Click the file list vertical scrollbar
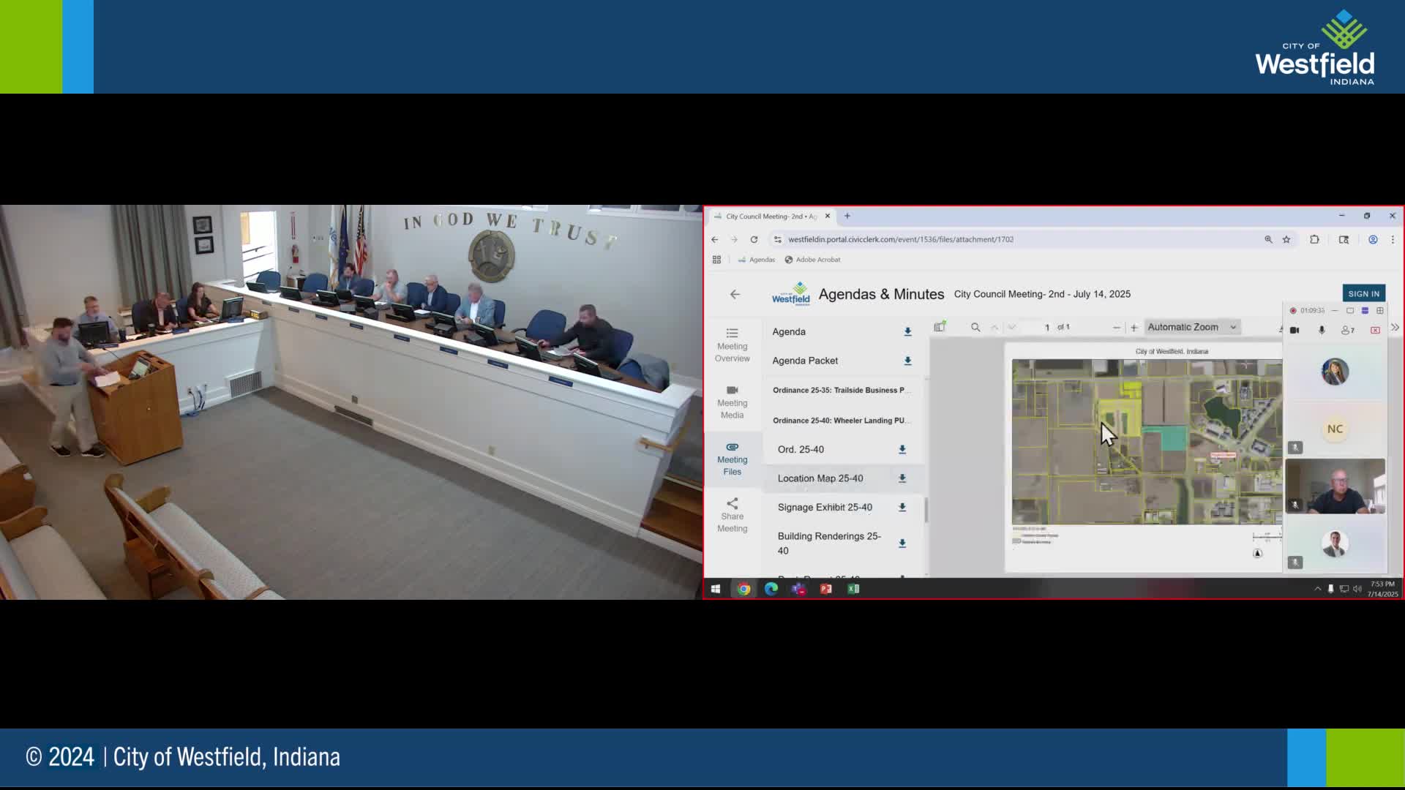Viewport: 1405px width, 790px height. tap(926, 510)
